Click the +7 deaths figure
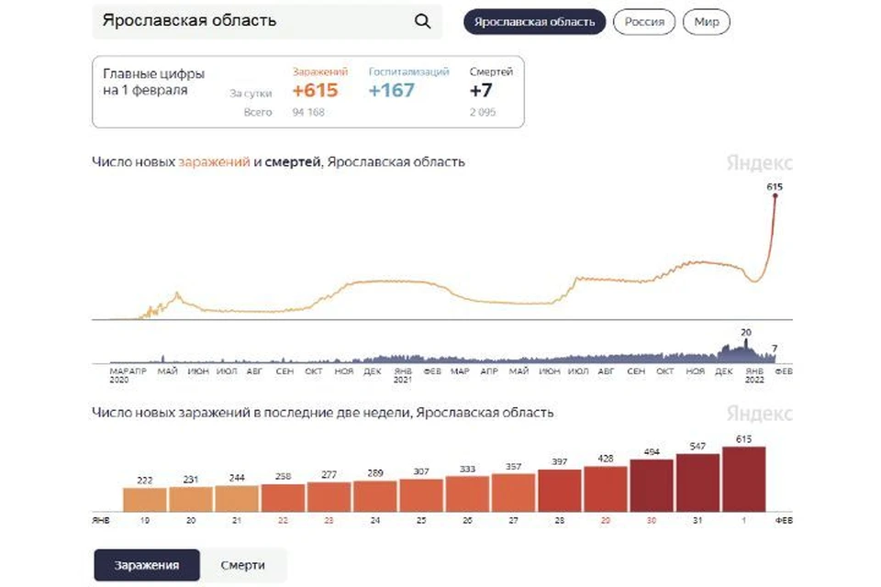Image resolution: width=881 pixels, height=587 pixels. [481, 90]
